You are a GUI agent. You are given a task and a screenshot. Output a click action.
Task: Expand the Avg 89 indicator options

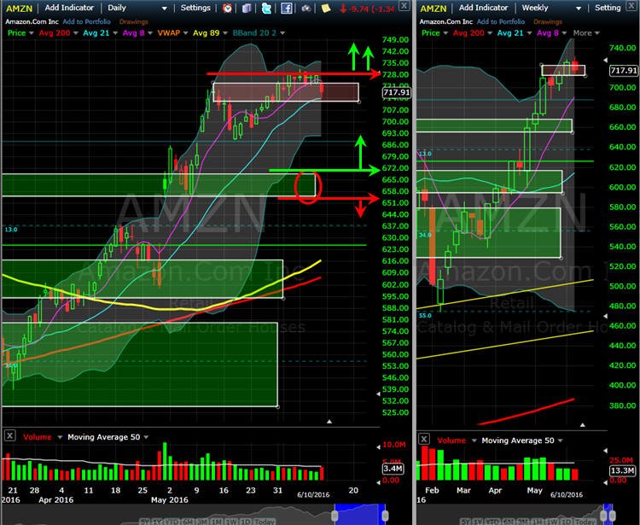pos(225,33)
